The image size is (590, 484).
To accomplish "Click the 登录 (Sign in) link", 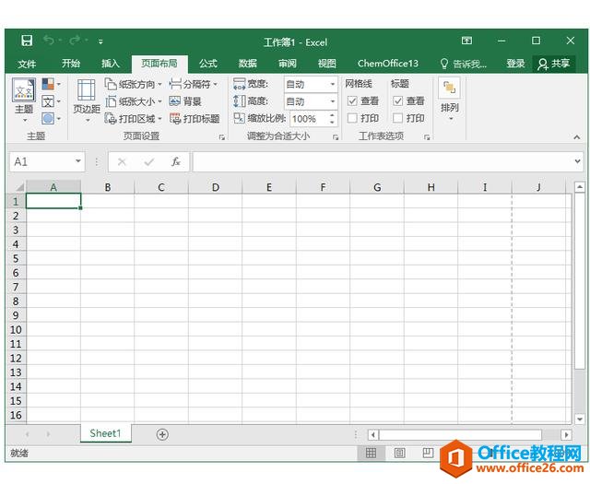I will point(515,64).
